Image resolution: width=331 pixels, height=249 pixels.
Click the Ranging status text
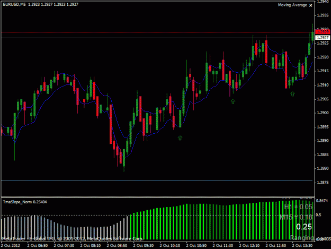[302, 238]
